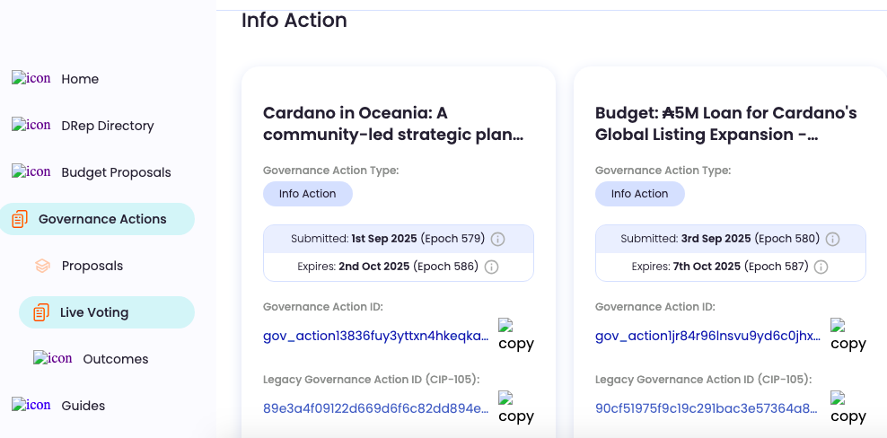The height and width of the screenshot is (438, 887).
Task: Copy the gov_action1jr84r96lnsvu9yd6c0jhx ID
Action: coord(848,335)
